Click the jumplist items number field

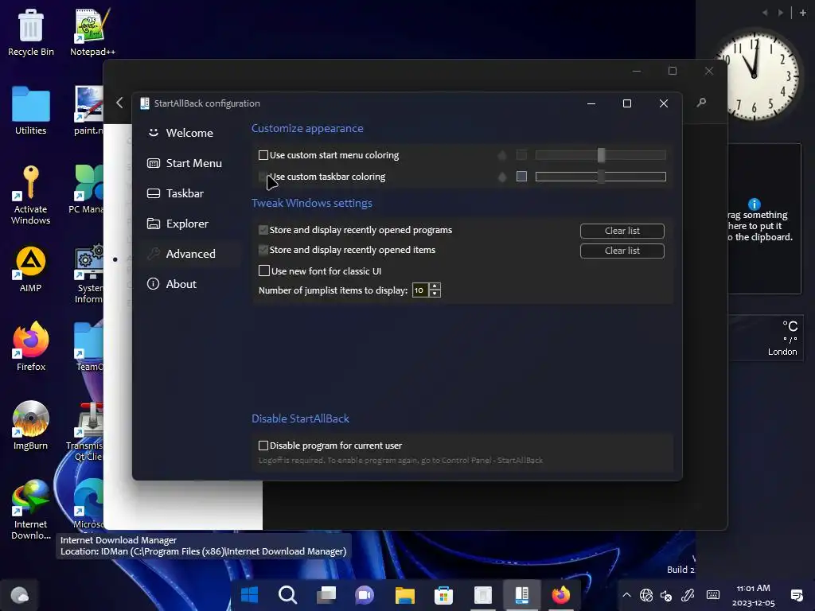(420, 290)
